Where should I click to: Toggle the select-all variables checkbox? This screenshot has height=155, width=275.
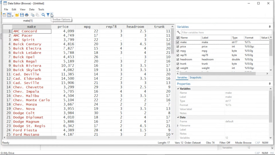point(178,38)
